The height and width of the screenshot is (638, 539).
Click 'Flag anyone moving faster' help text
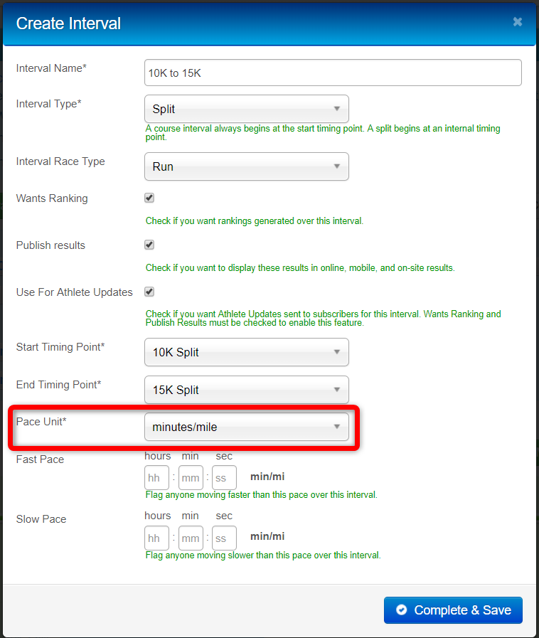(261, 495)
